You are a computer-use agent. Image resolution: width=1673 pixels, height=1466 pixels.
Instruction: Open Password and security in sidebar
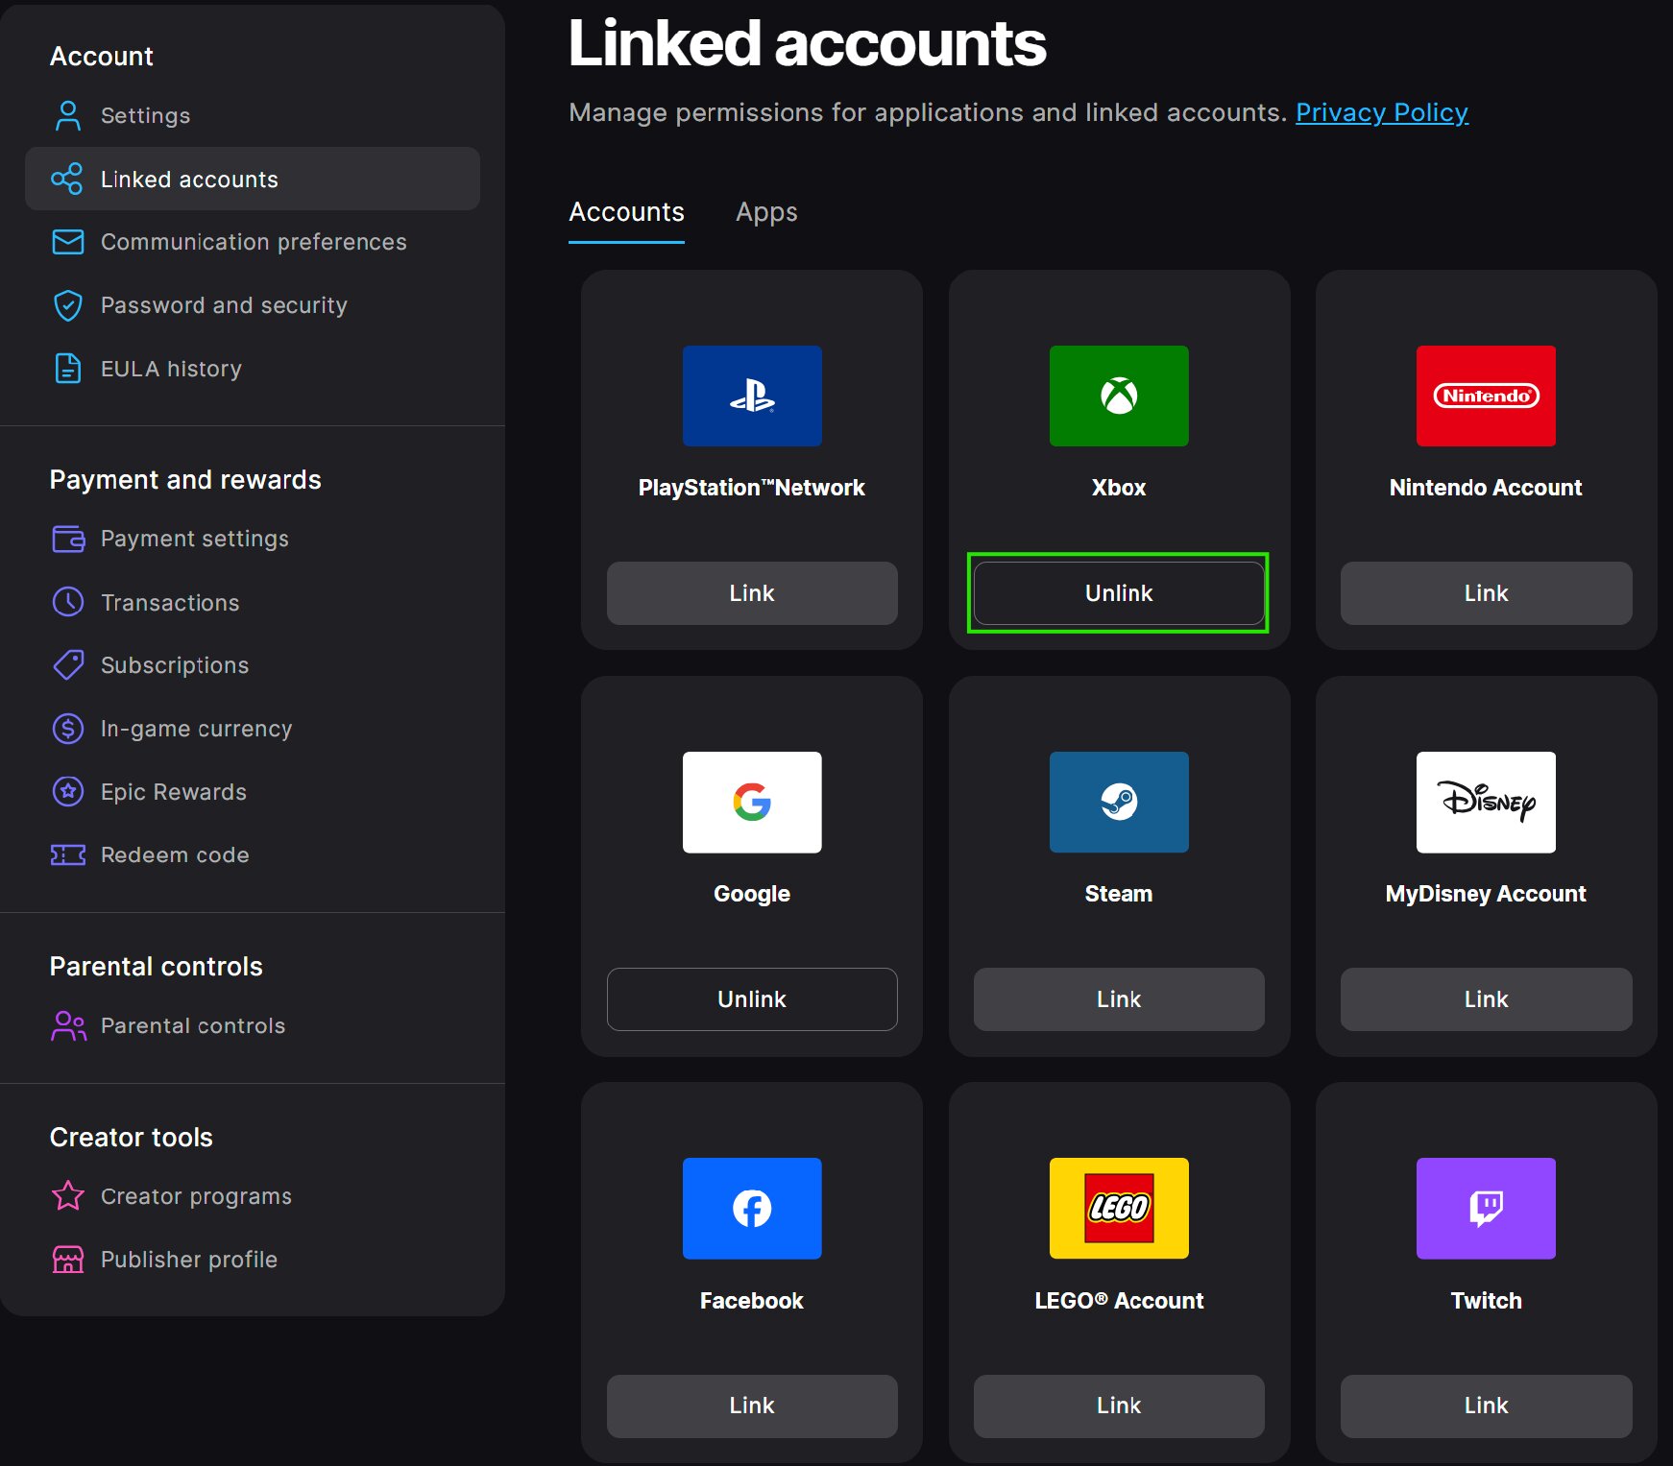pos(223,305)
